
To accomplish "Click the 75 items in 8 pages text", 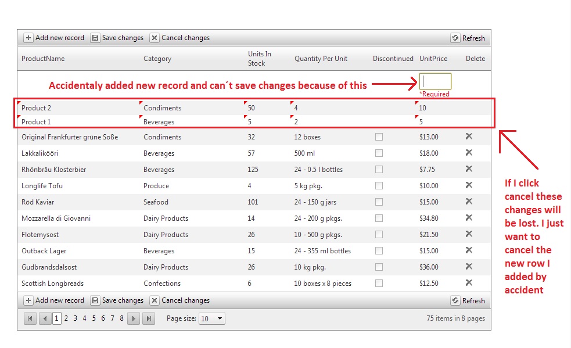I will [x=456, y=318].
